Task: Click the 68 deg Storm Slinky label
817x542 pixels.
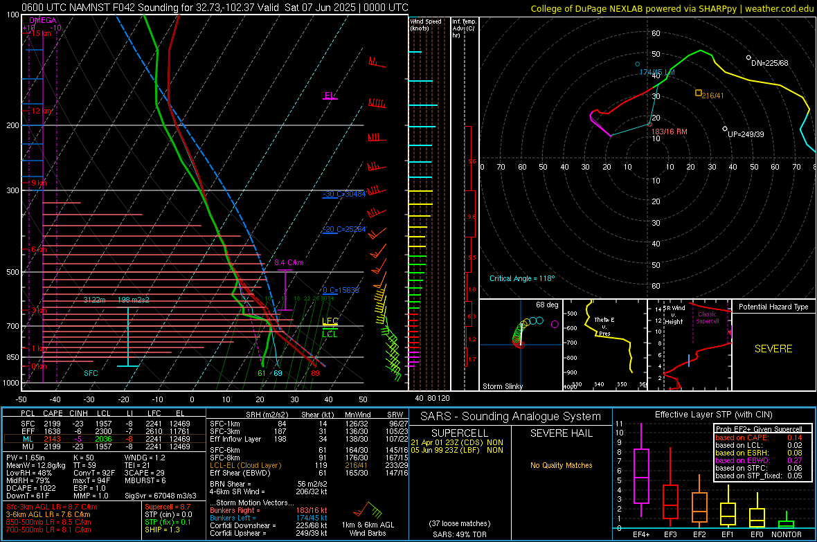Action: (x=546, y=305)
